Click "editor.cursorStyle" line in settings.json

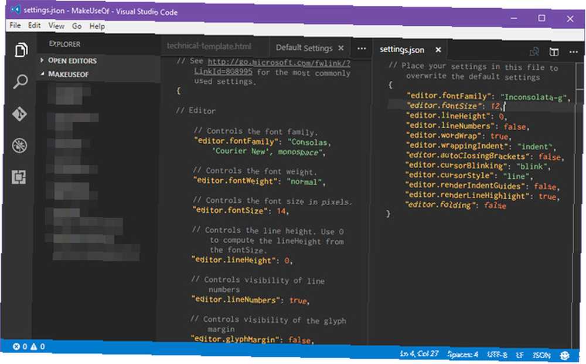[x=469, y=175]
